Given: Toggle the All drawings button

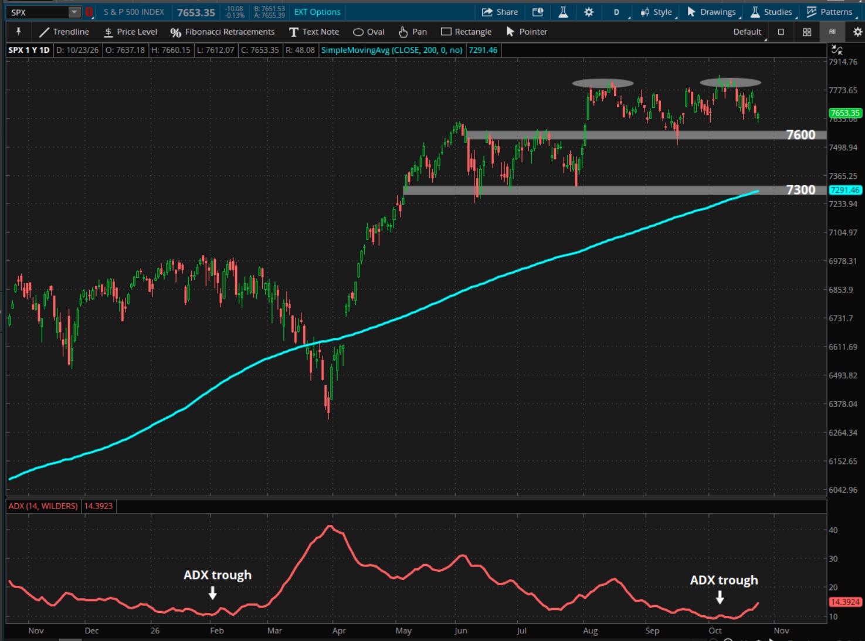Looking at the screenshot, I should pos(832,32).
